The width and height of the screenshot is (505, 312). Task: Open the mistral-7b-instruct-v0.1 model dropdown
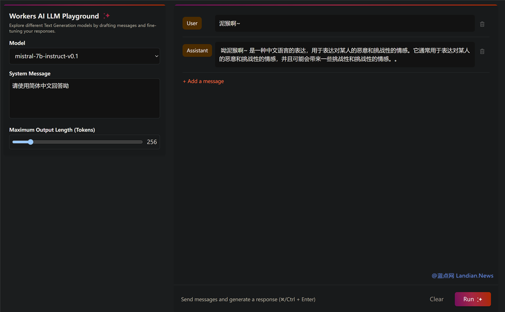[x=84, y=56]
